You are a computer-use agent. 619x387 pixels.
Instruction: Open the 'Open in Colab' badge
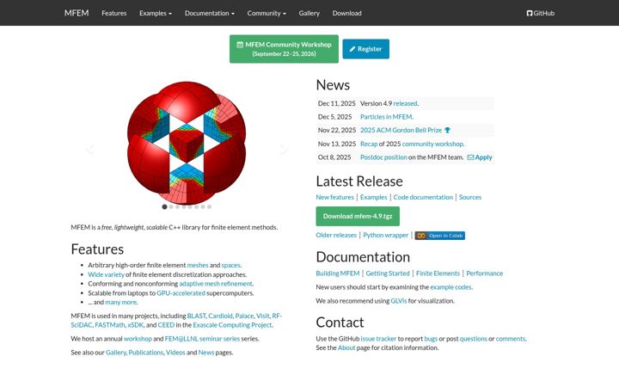tap(440, 236)
